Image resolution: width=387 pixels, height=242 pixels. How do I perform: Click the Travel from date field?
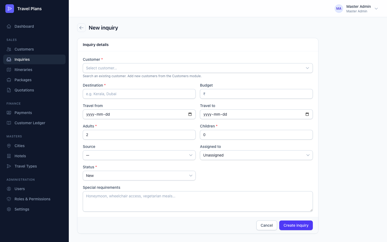(x=139, y=114)
